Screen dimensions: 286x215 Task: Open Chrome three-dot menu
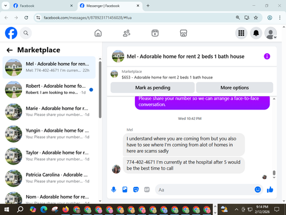[x=280, y=18]
